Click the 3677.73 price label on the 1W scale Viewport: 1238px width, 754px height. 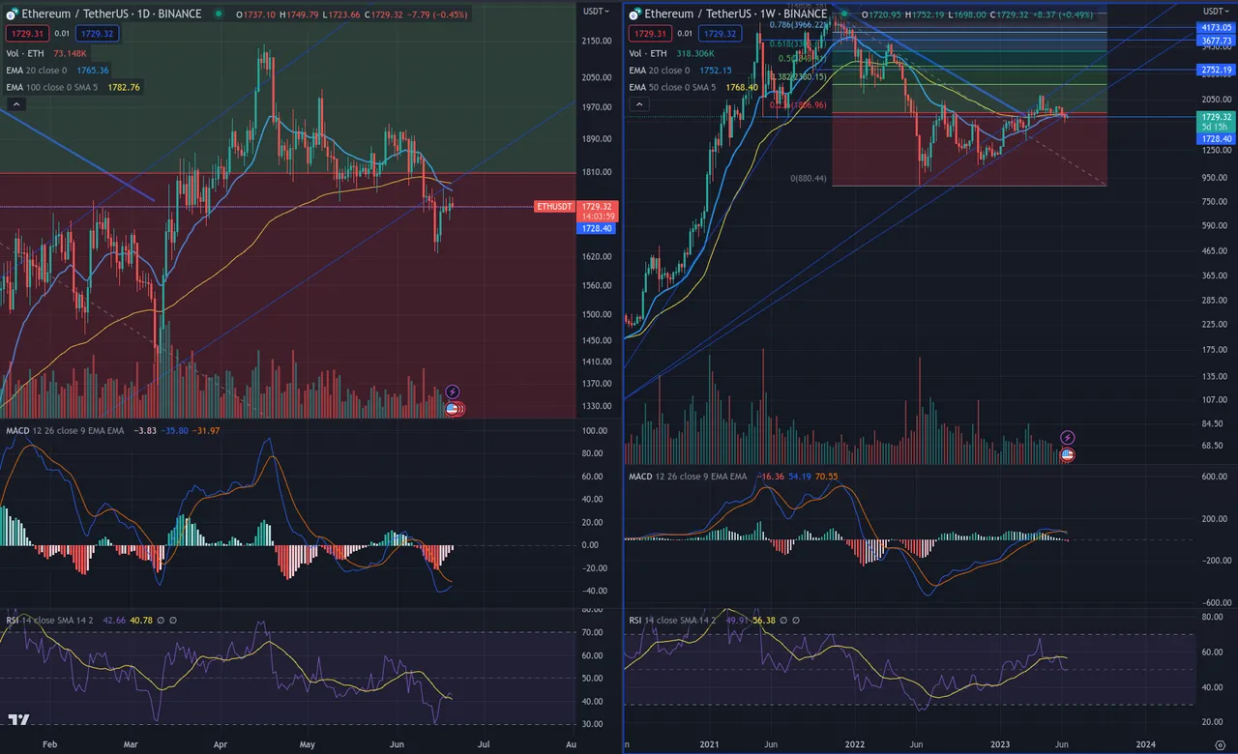coord(1216,42)
